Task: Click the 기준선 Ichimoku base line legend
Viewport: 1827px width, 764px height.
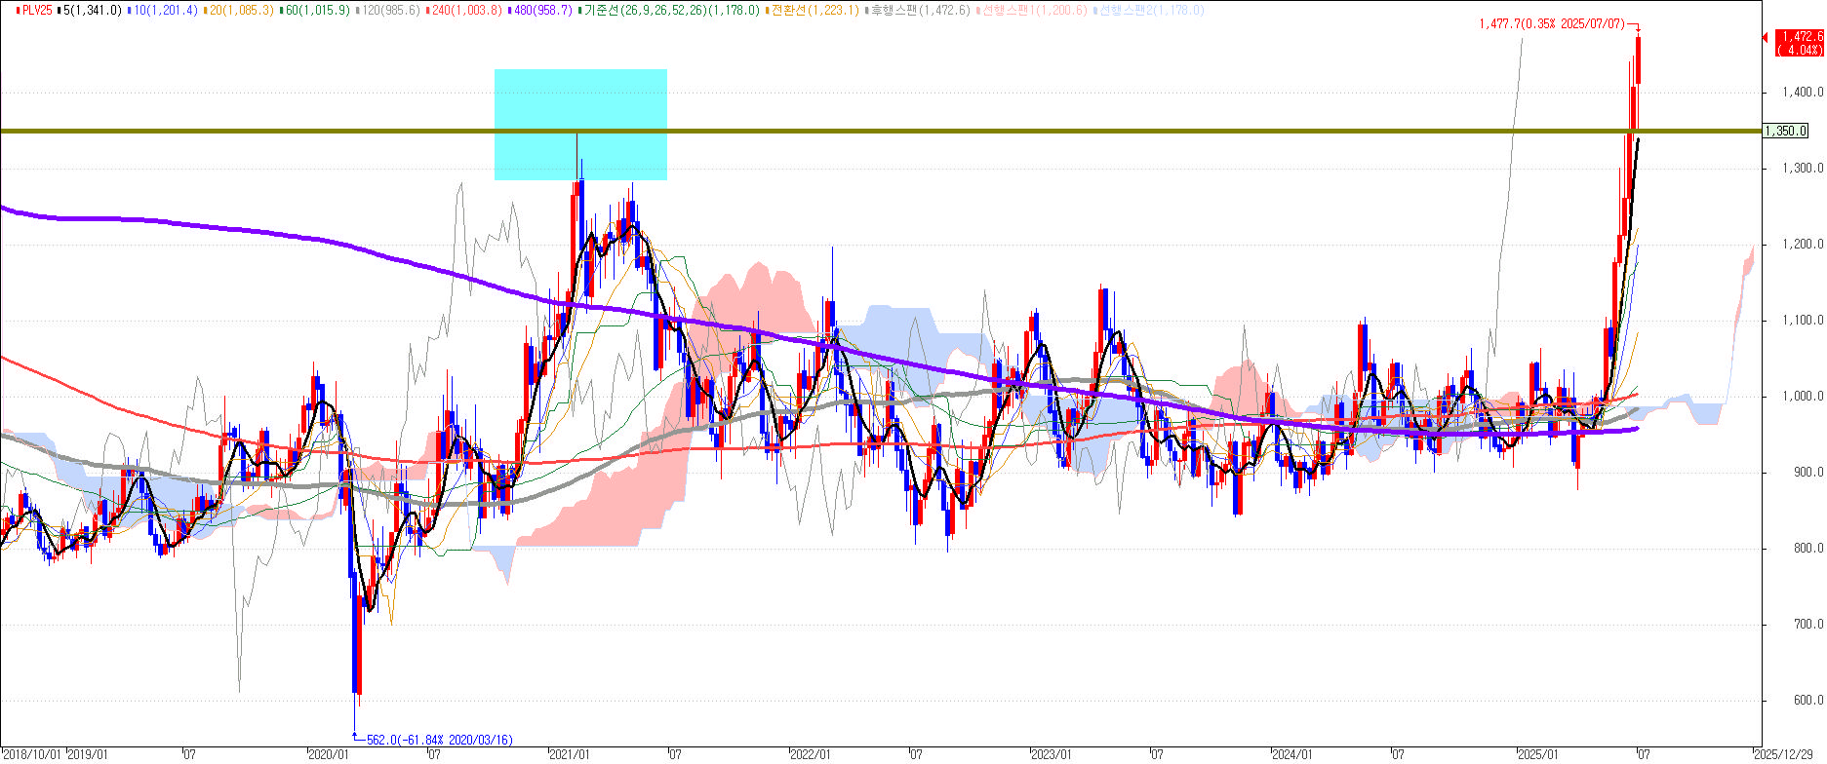Action: pyautogui.click(x=671, y=10)
